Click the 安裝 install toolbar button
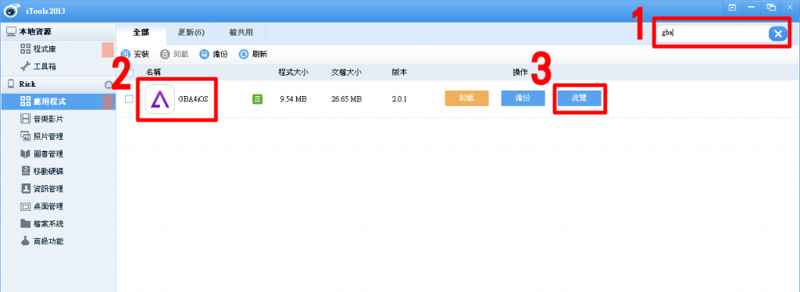 134,54
